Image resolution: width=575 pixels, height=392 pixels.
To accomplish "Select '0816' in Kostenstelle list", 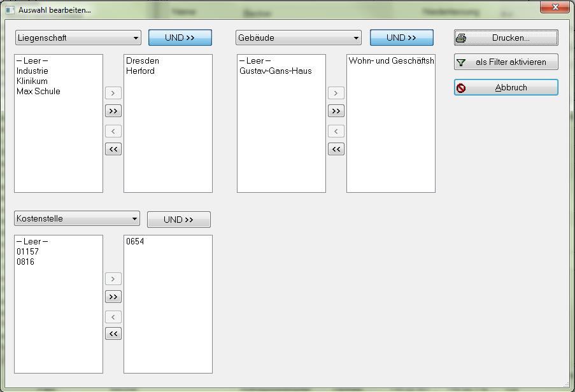I will point(25,262).
